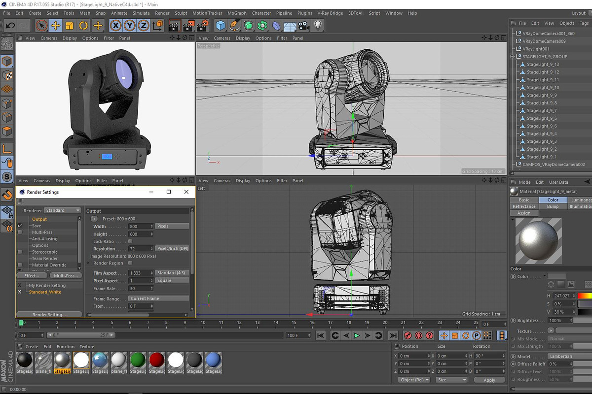Enable the Render Region checkbox

pos(130,263)
